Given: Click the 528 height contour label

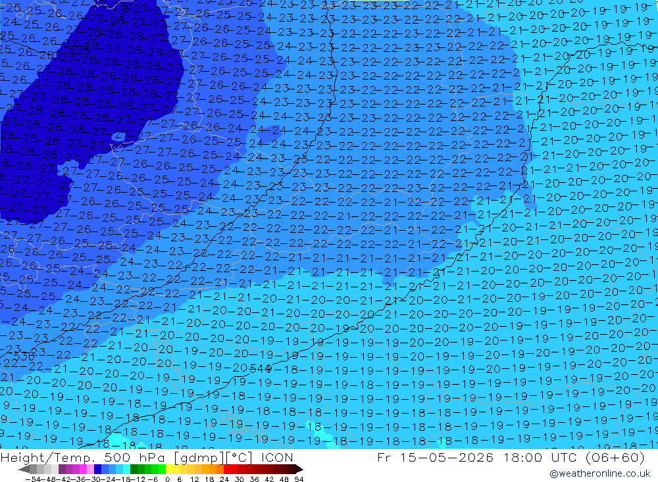Looking at the screenshot, I should coord(78,51).
